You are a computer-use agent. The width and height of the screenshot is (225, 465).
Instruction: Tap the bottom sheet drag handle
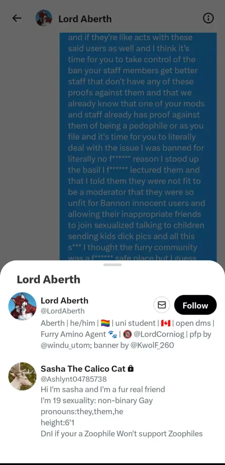[112, 264]
